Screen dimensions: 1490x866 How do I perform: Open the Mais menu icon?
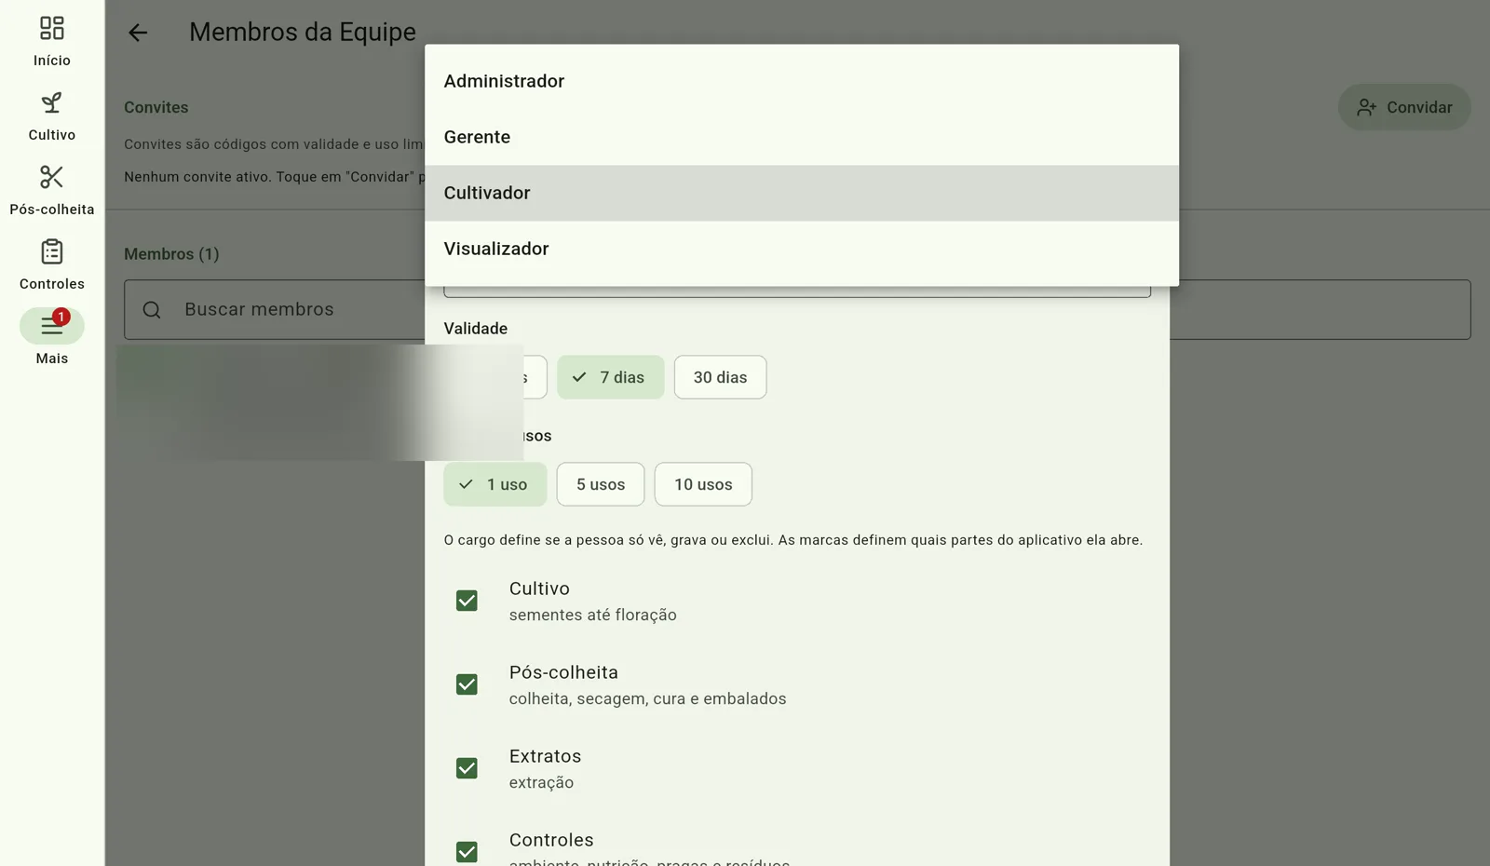(52, 326)
